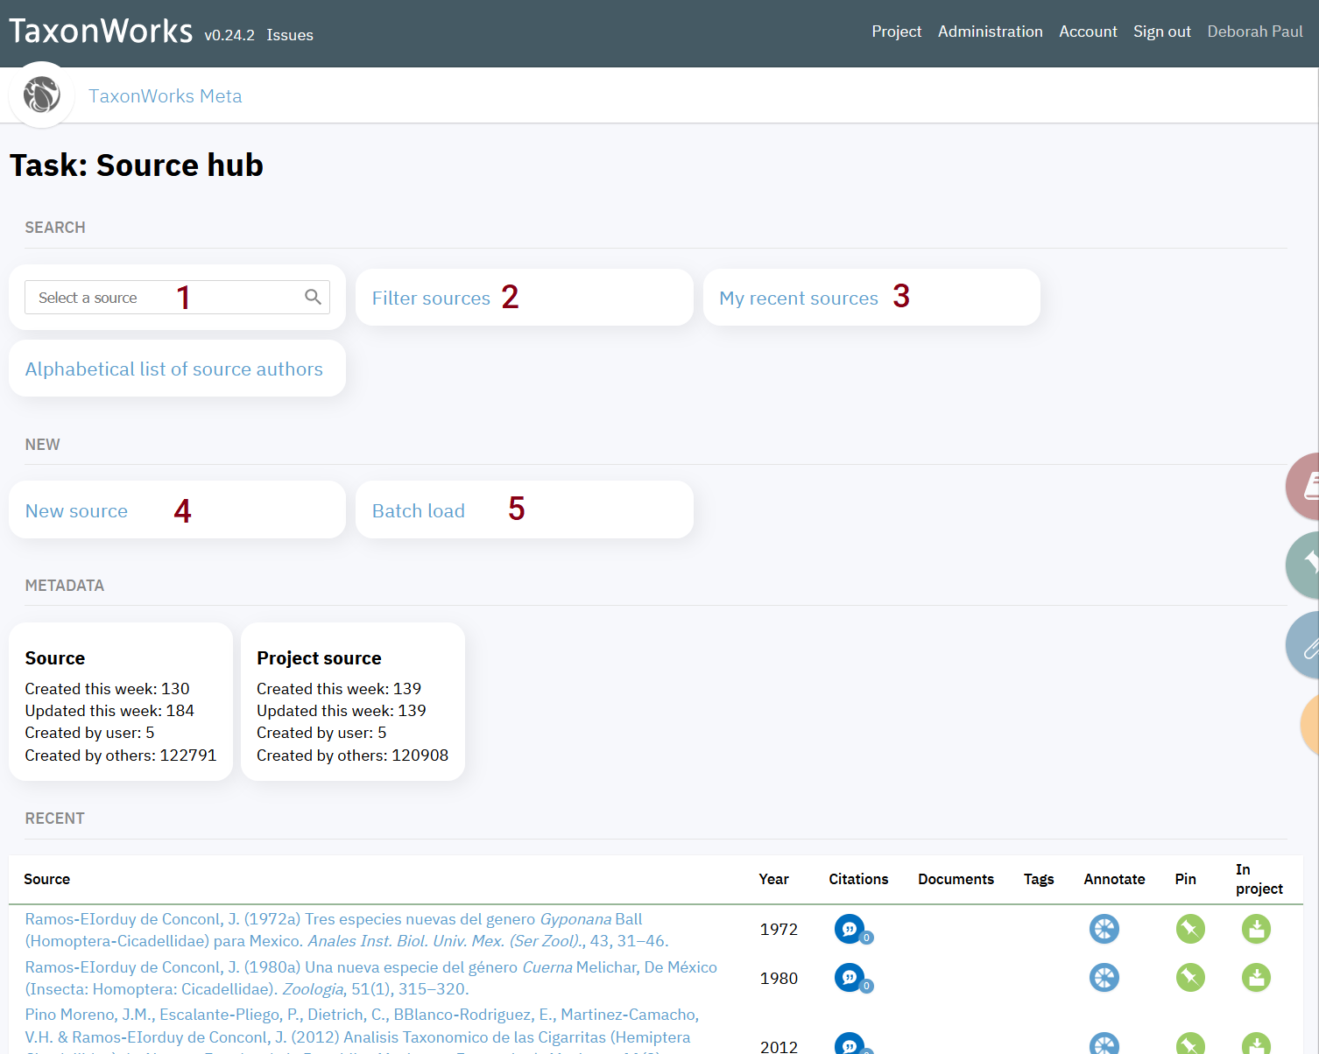The width and height of the screenshot is (1319, 1054).
Task: Click the Year column header
Action: (x=773, y=879)
